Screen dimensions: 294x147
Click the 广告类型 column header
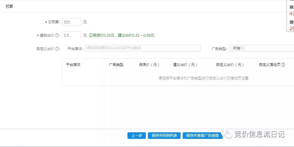click(x=116, y=65)
